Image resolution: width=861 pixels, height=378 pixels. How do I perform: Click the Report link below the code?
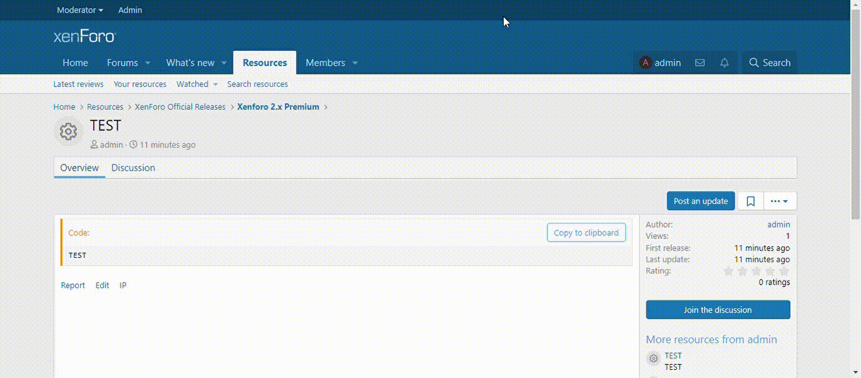(x=73, y=285)
